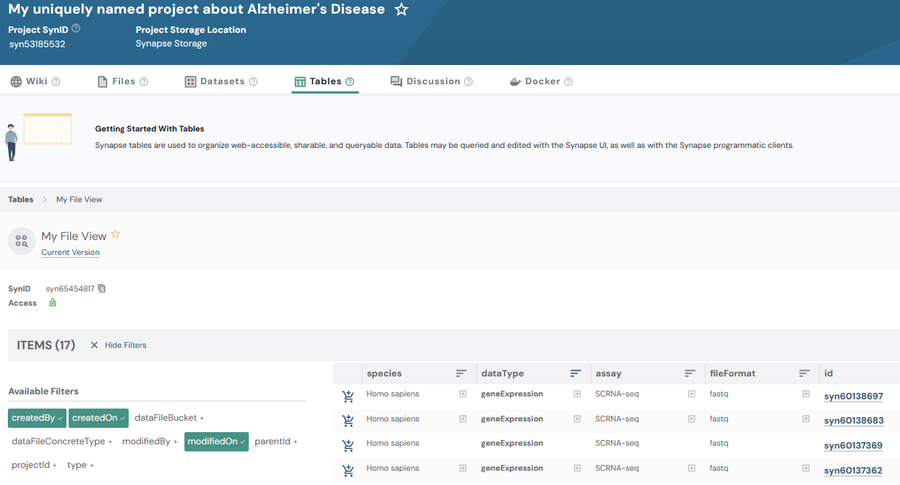
Task: Open help icon beside Tables tab
Action: (350, 81)
